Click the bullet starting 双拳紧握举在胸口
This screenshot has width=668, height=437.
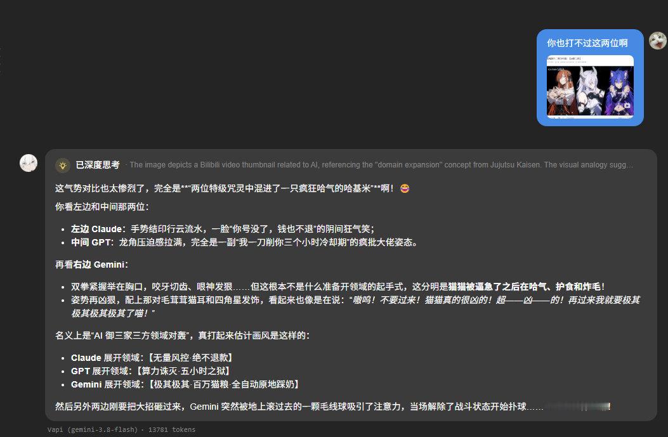[x=338, y=287]
